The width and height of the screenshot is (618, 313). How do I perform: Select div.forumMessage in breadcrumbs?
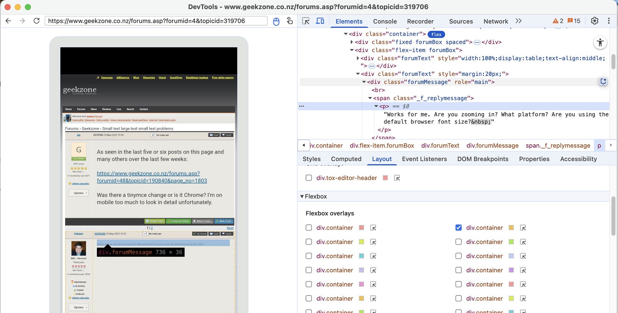pos(492,146)
